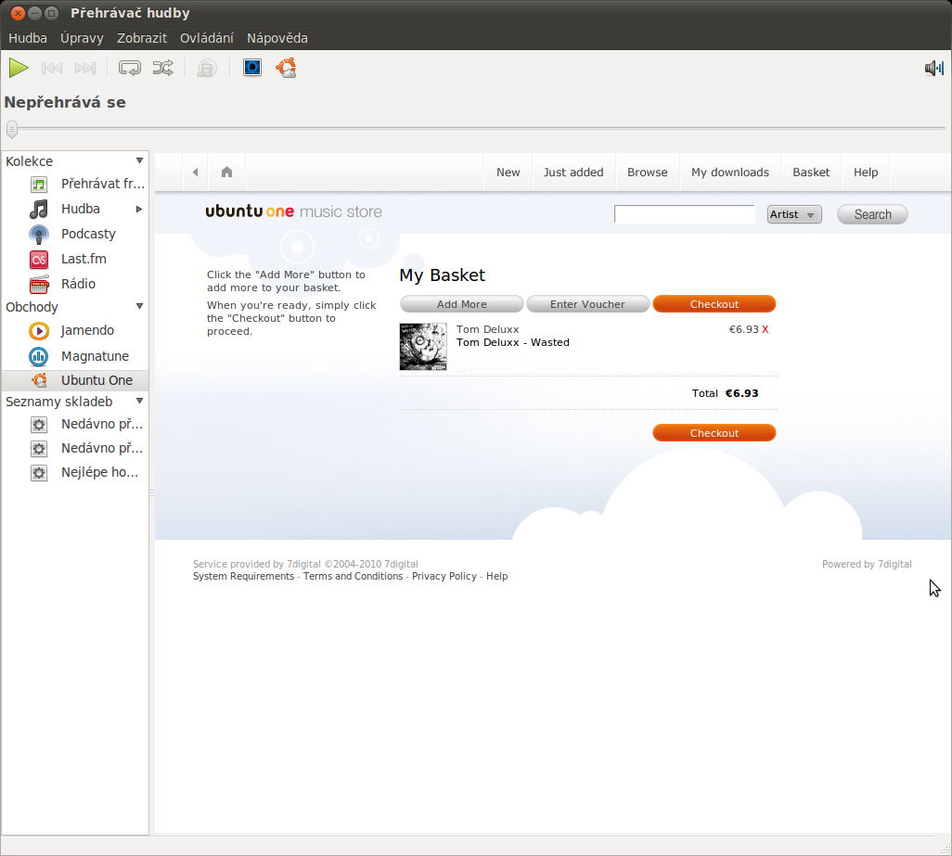This screenshot has width=952, height=856.
Task: Select the Přehrávat frontu icon in sidebar
Action: tap(39, 184)
